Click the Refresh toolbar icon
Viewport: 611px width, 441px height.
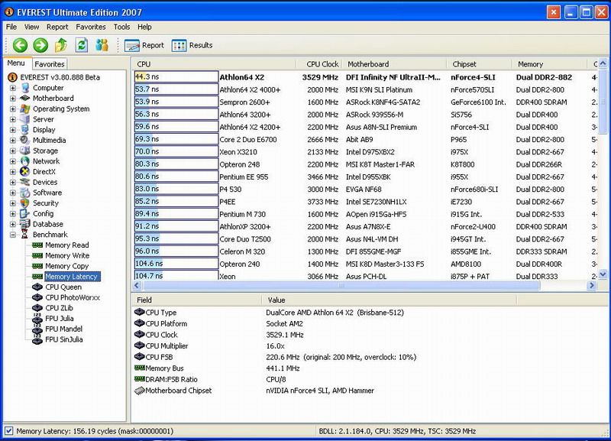coord(82,45)
